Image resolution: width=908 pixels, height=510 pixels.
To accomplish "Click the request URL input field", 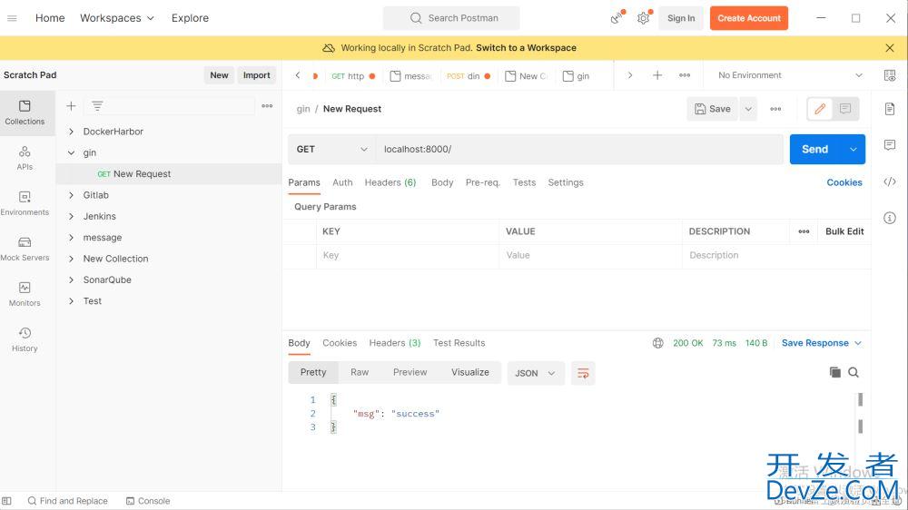I will coord(579,150).
